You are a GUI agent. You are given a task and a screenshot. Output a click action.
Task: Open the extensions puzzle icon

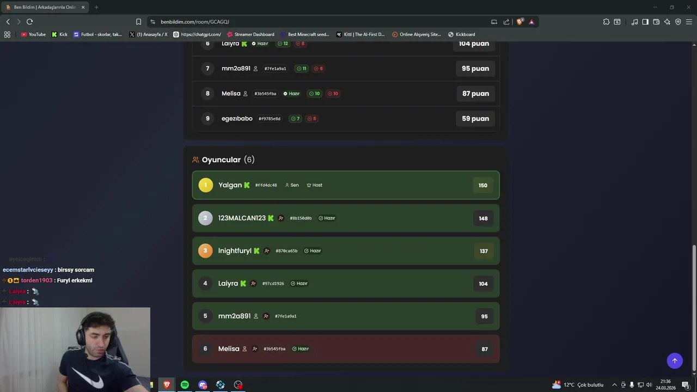606,22
